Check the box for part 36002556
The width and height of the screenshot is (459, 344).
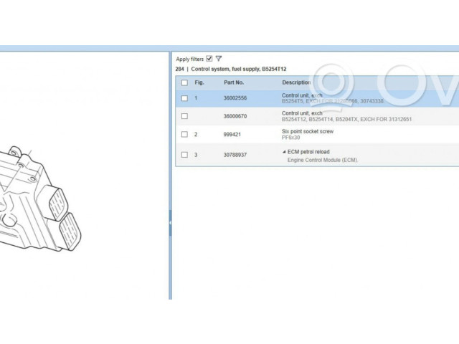tap(184, 98)
